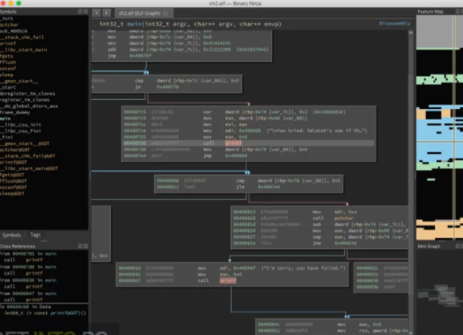Select main in the symbols list
463x335 pixels.
(x=5, y=119)
